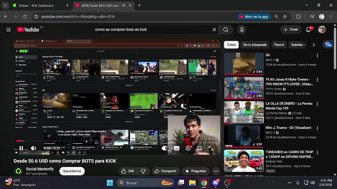
Task: View site information icon in address bar
Action: [36, 17]
